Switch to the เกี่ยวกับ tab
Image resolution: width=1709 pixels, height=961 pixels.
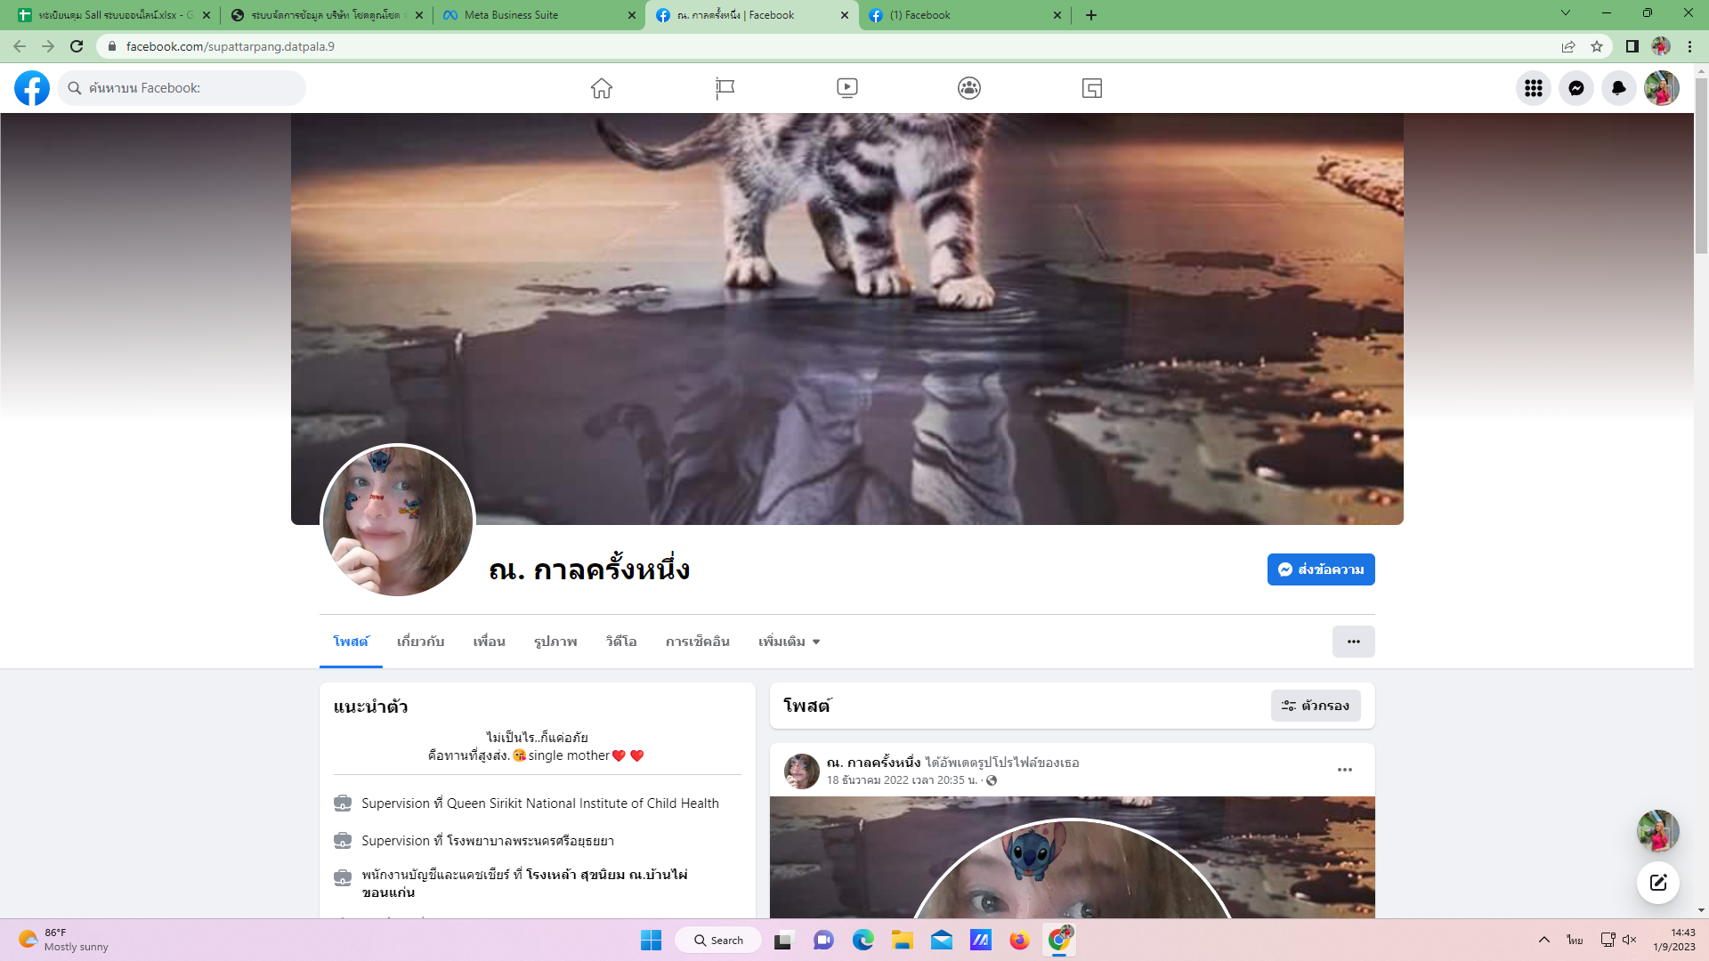tap(420, 642)
